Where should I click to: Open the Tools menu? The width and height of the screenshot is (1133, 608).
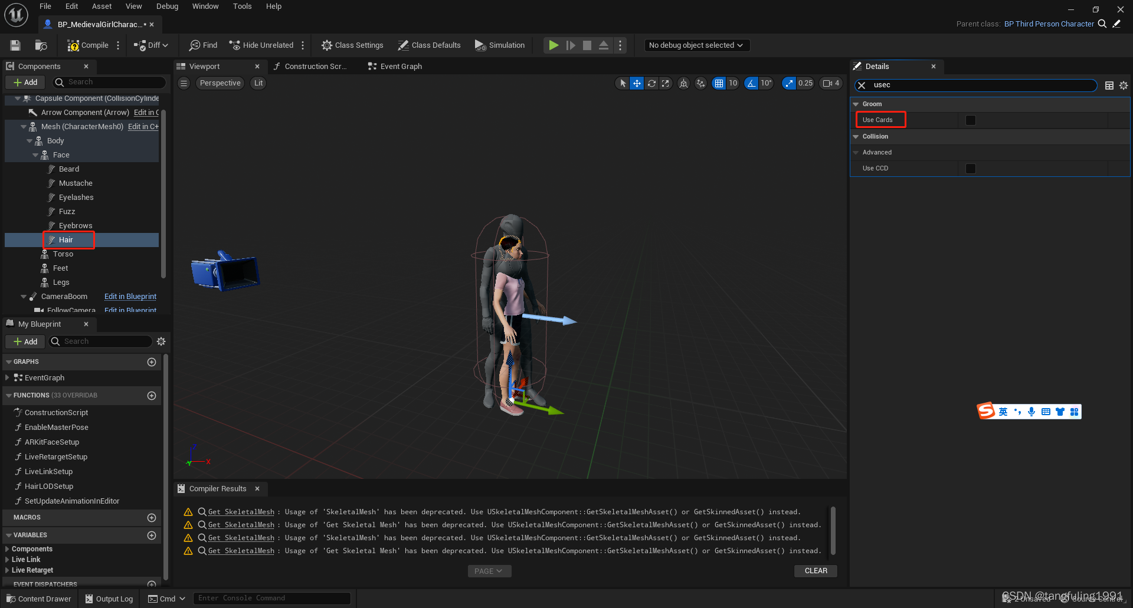242,6
